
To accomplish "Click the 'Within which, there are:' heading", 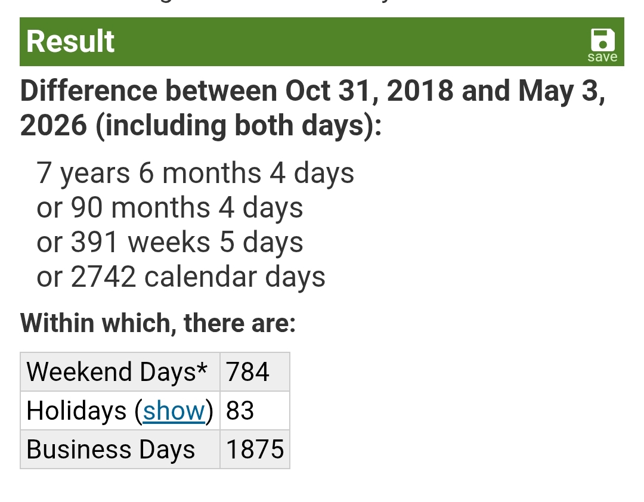I will click(x=157, y=323).
